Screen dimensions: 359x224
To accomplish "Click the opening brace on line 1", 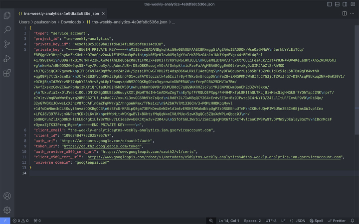I will point(30,28).
